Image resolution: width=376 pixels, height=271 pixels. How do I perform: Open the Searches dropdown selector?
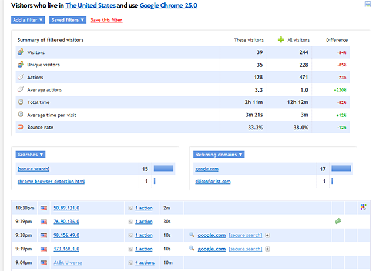click(30, 155)
